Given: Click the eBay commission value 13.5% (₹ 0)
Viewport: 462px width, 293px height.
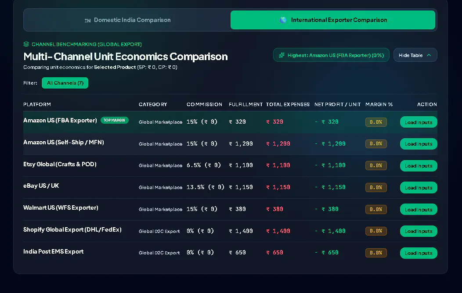Looking at the screenshot, I should 206,187.
